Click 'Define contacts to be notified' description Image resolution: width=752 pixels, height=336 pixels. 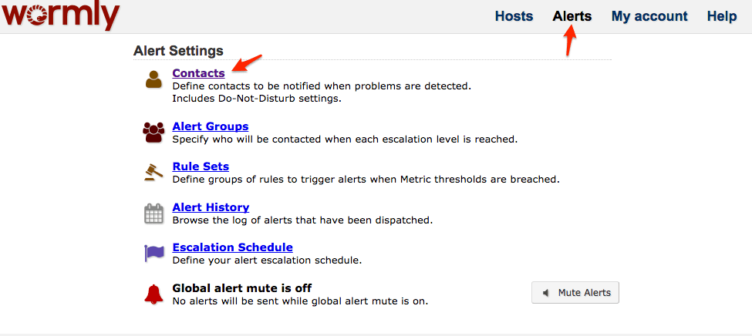pos(322,87)
